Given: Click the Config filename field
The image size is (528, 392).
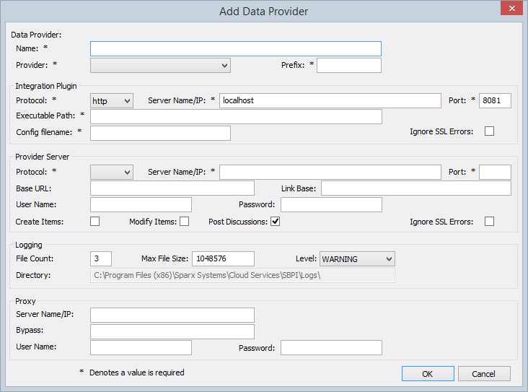Looking at the screenshot, I should pos(160,133).
